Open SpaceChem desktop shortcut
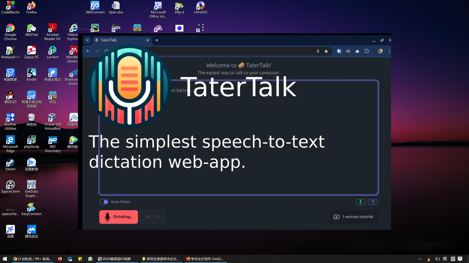This screenshot has width=469, height=263. pos(10,187)
